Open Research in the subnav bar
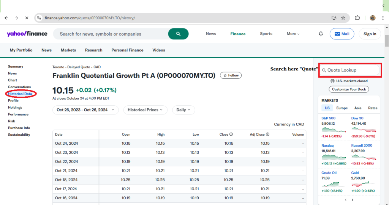This screenshot has height=205, width=389. click(x=93, y=50)
